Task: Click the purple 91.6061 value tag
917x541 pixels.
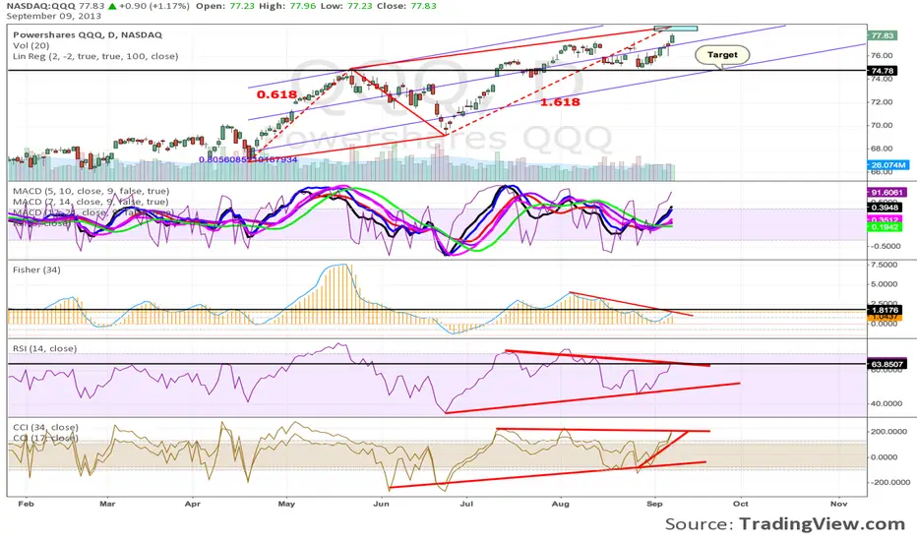Action: click(x=886, y=193)
